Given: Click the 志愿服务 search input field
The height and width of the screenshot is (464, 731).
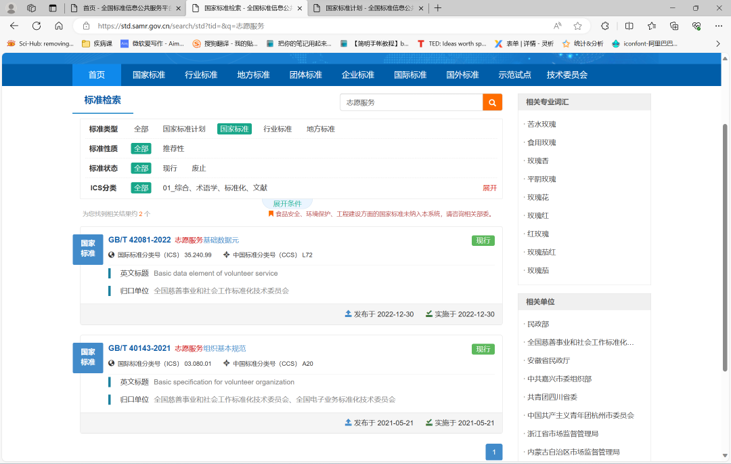Looking at the screenshot, I should 411,102.
